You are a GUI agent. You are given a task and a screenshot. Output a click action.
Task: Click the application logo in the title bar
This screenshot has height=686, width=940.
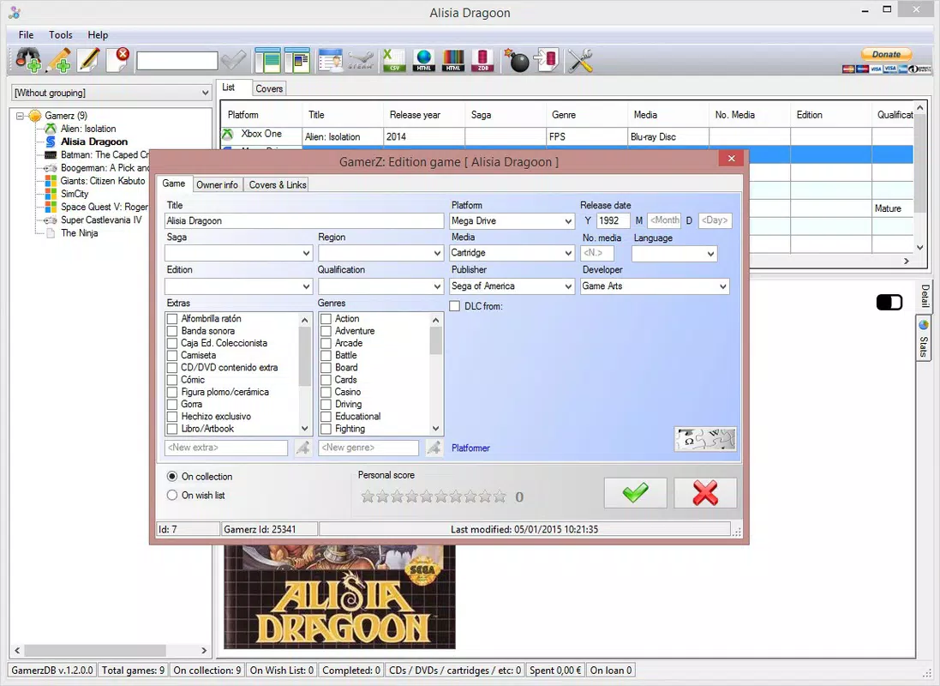[15, 12]
